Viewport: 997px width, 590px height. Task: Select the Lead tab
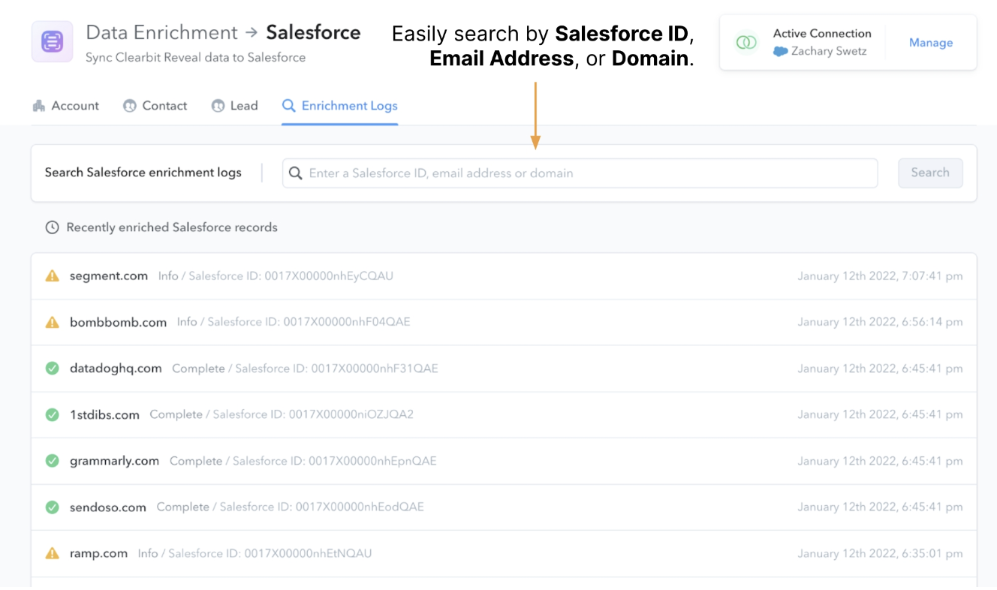coord(235,106)
